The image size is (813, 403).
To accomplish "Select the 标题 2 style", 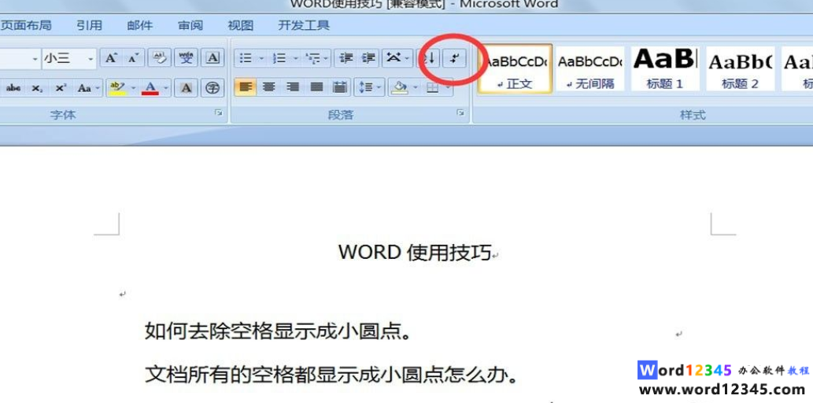I will click(x=740, y=68).
